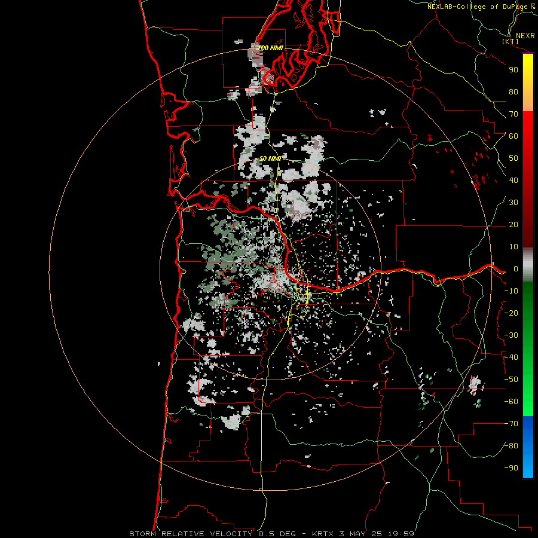The height and width of the screenshot is (538, 538).
Task: Click the 20 value on velocity scale
Action: 513,225
